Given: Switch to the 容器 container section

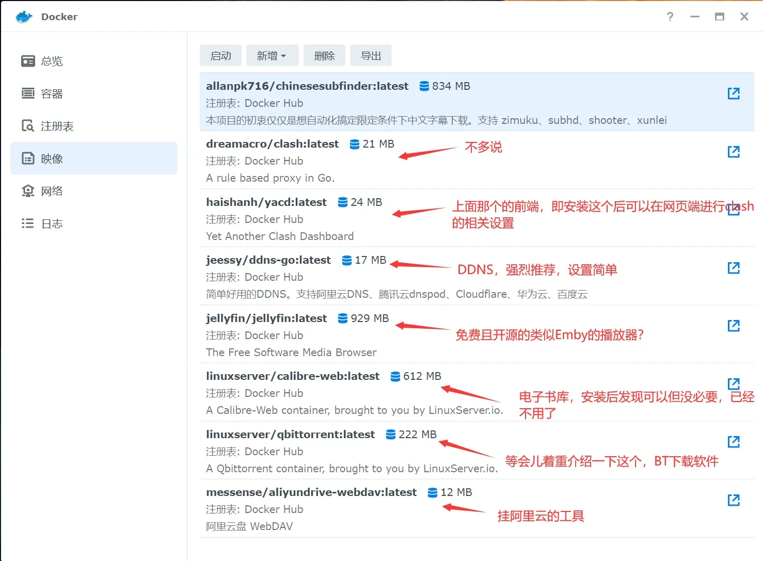Looking at the screenshot, I should (x=94, y=93).
